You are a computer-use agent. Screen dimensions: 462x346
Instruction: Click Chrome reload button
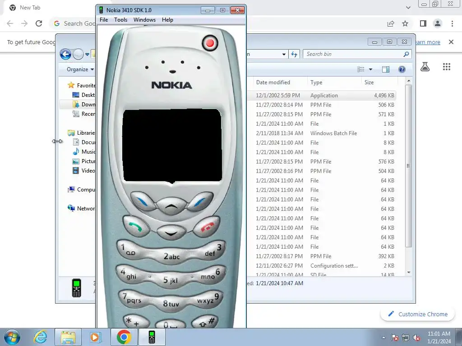pyautogui.click(x=39, y=23)
